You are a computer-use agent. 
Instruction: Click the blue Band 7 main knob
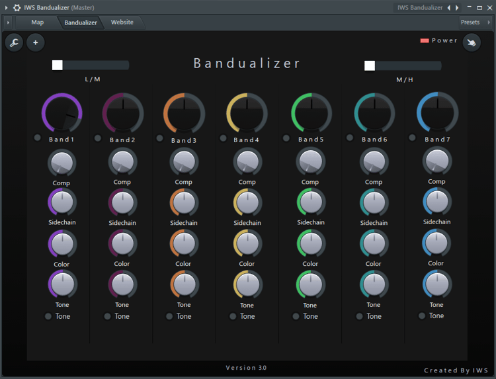(438, 112)
